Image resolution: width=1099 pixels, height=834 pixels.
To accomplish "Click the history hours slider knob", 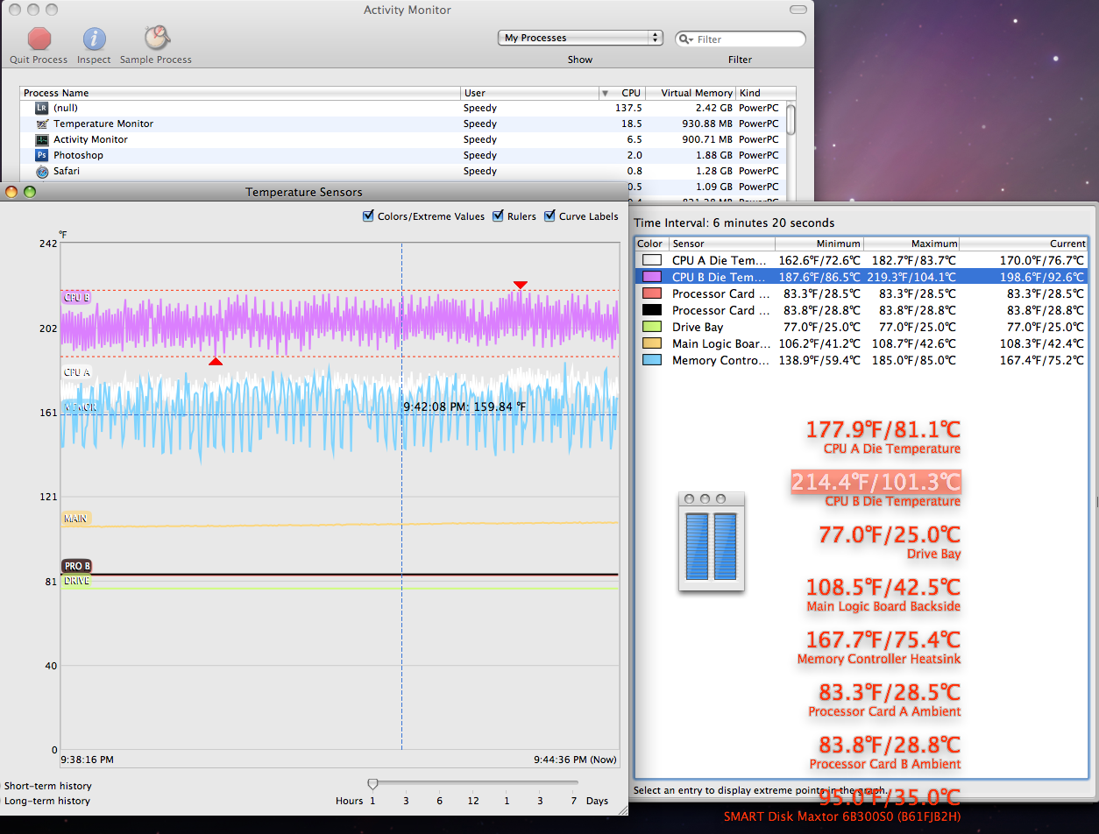I will coord(372,783).
